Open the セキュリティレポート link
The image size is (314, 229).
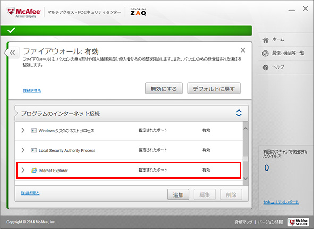[x=281, y=202]
